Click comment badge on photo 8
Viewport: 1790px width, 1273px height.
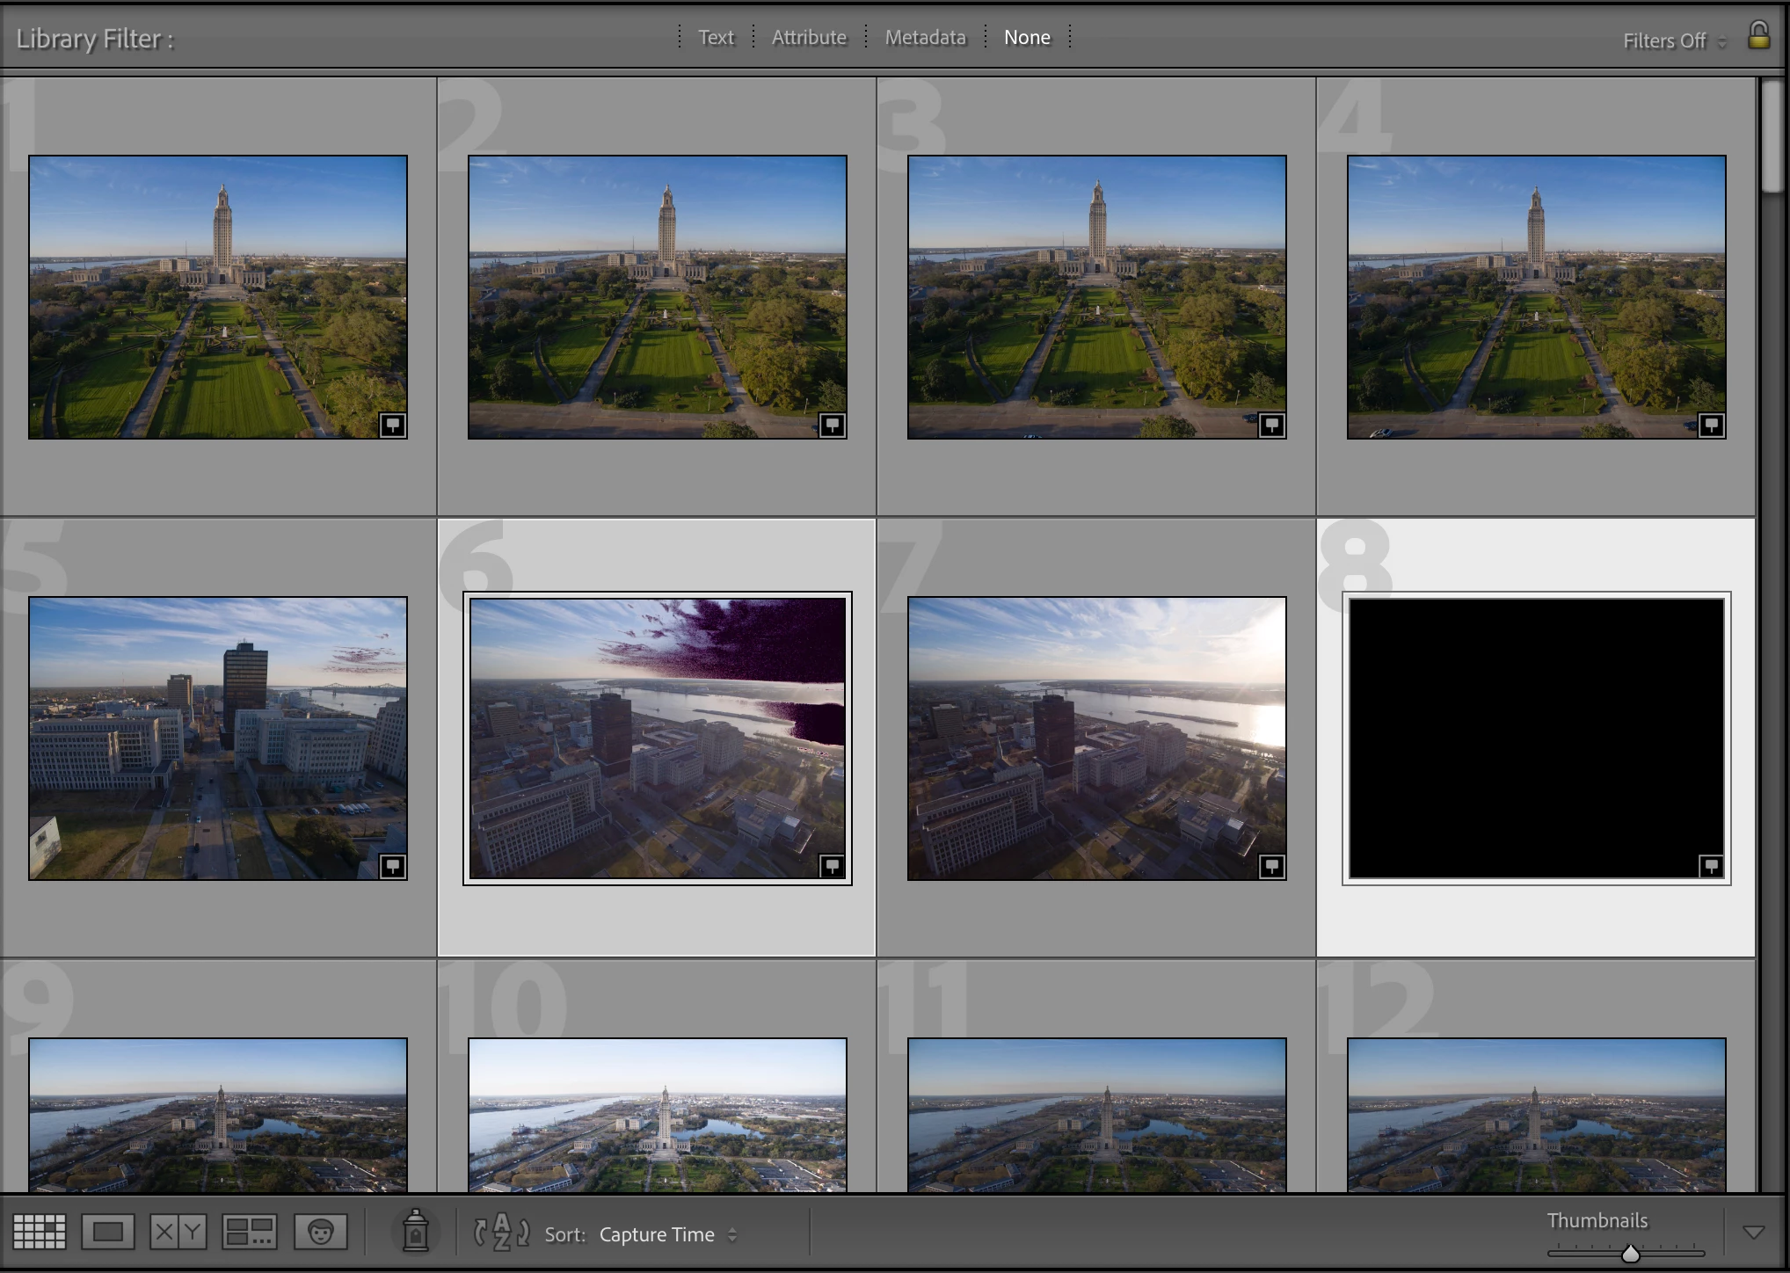coord(1711,866)
